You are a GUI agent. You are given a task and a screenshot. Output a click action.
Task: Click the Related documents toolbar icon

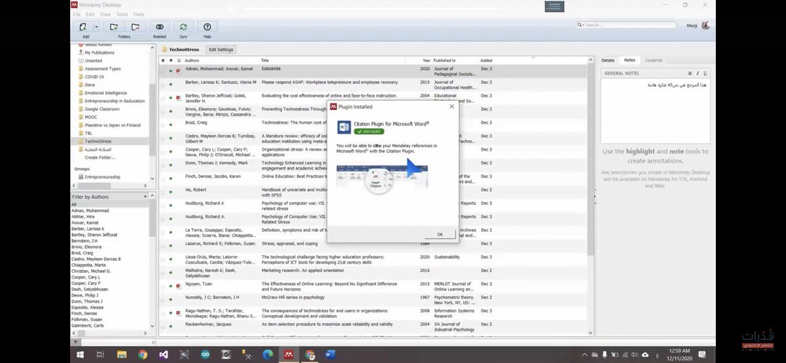[159, 27]
